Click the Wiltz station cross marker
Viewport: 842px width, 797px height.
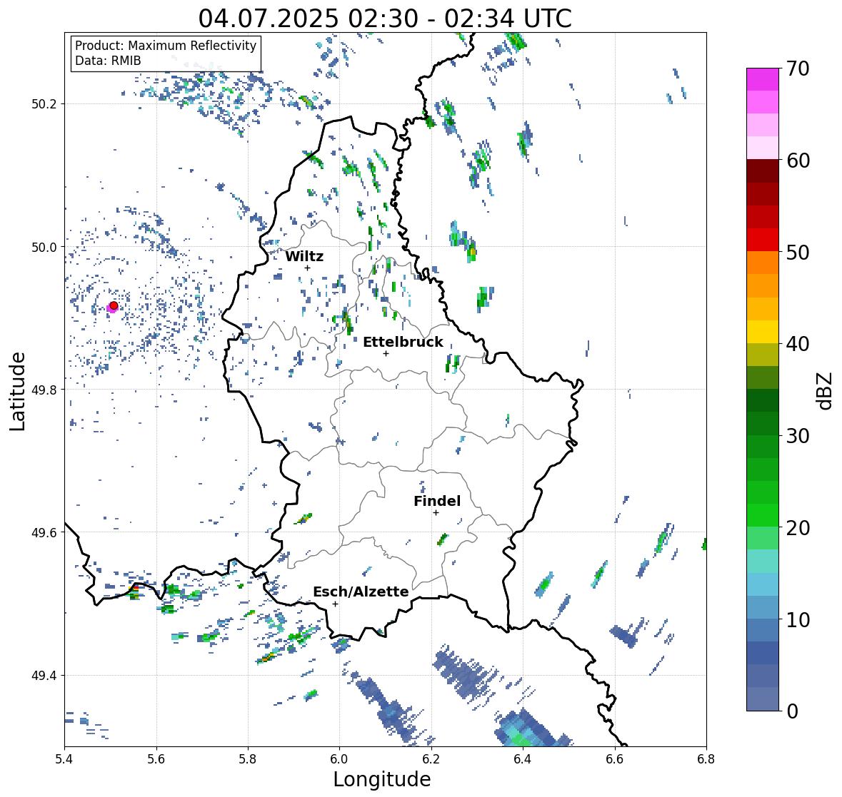(307, 268)
